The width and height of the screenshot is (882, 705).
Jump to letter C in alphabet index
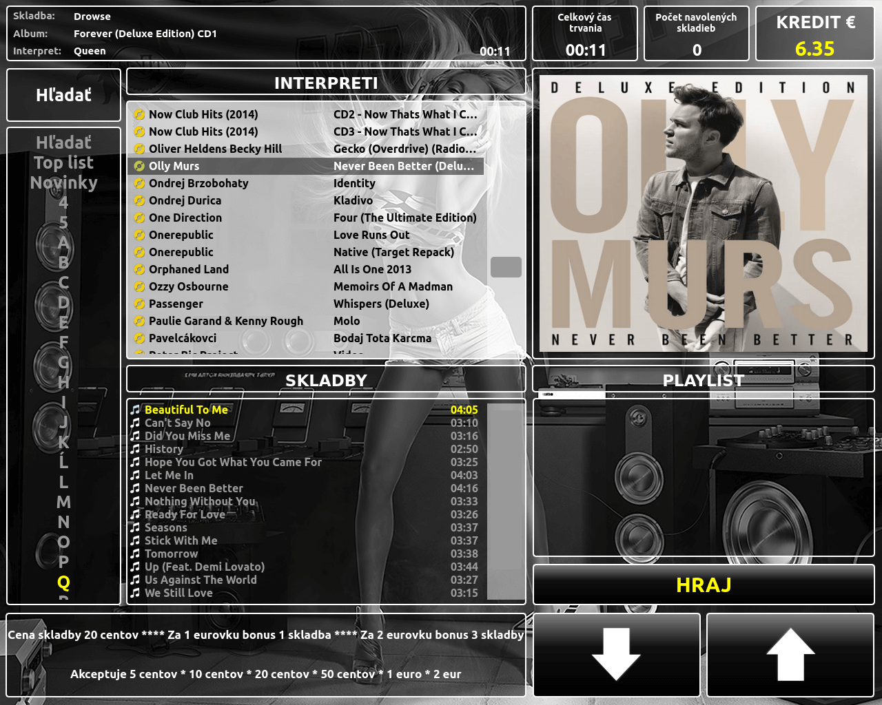[63, 282]
